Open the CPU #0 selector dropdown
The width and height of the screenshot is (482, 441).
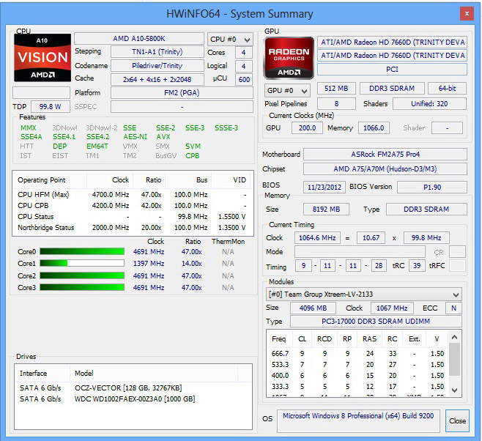pos(230,40)
